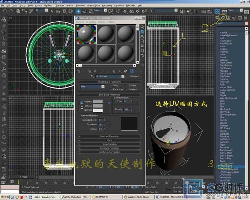The width and height of the screenshot is (250, 200).
Task: Open the selection filter All dropdown
Action: (x=46, y=10)
